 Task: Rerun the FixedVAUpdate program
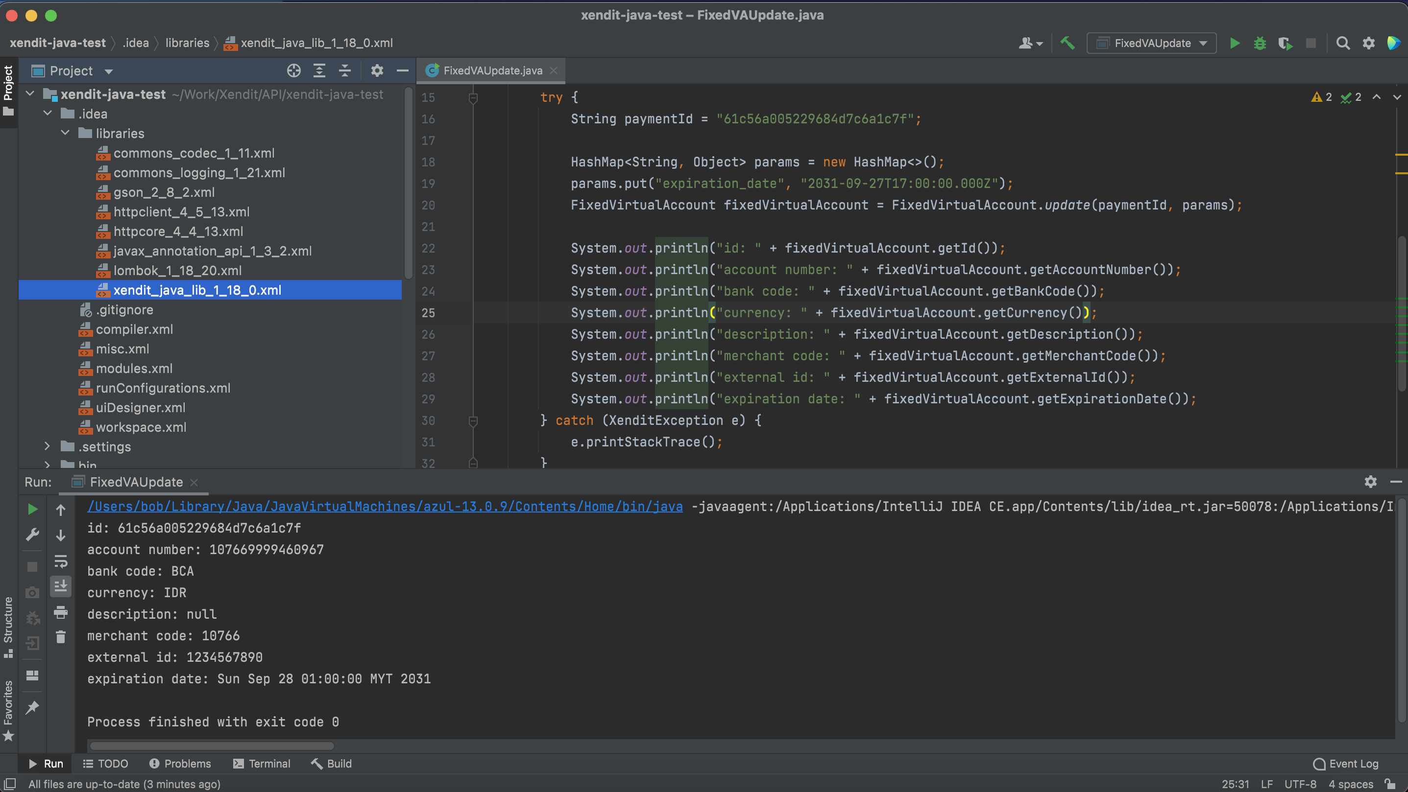32,509
